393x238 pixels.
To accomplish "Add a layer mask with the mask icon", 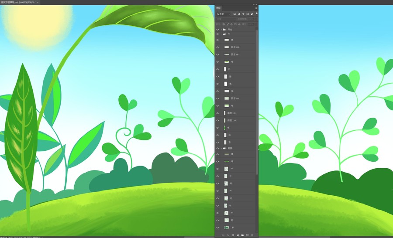I will [233, 235].
